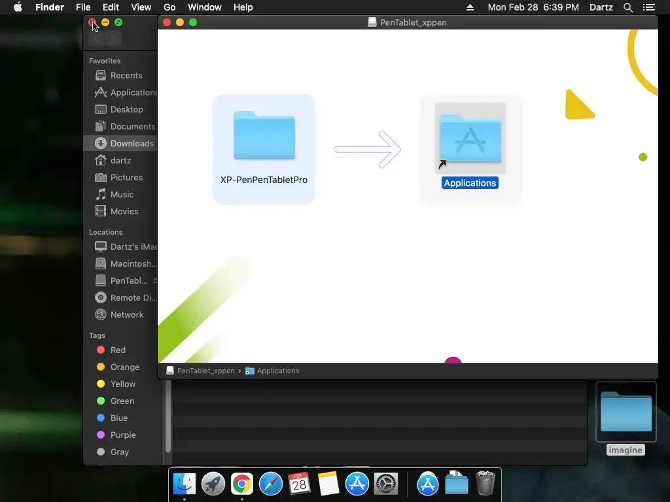
Task: Click the date and time in menu bar
Action: 533,7
